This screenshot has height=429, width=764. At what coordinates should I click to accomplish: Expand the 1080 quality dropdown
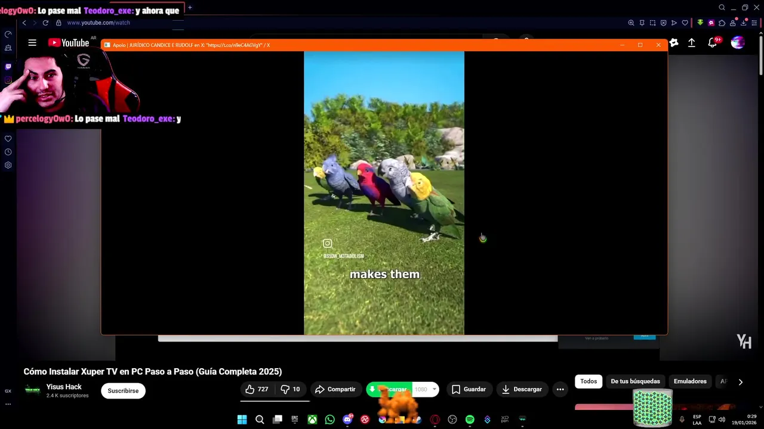[426, 389]
